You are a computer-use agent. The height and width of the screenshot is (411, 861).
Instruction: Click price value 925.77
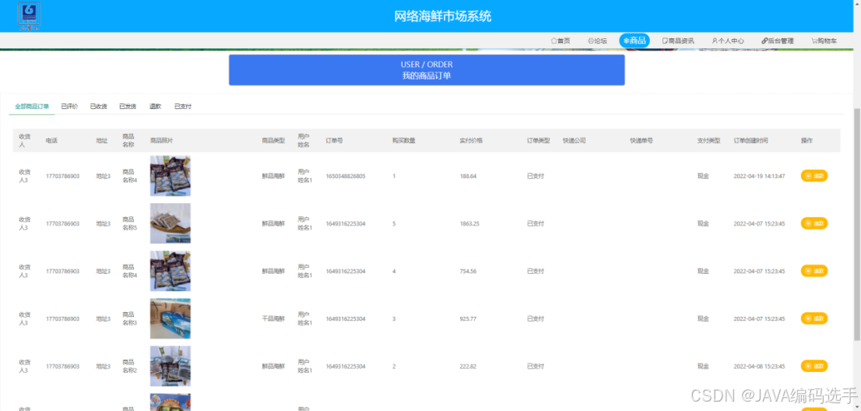(x=468, y=318)
